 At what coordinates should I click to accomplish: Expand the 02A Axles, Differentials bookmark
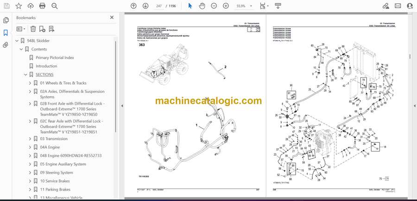click(x=30, y=91)
